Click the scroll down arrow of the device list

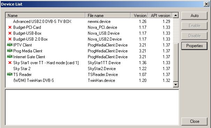175,84
